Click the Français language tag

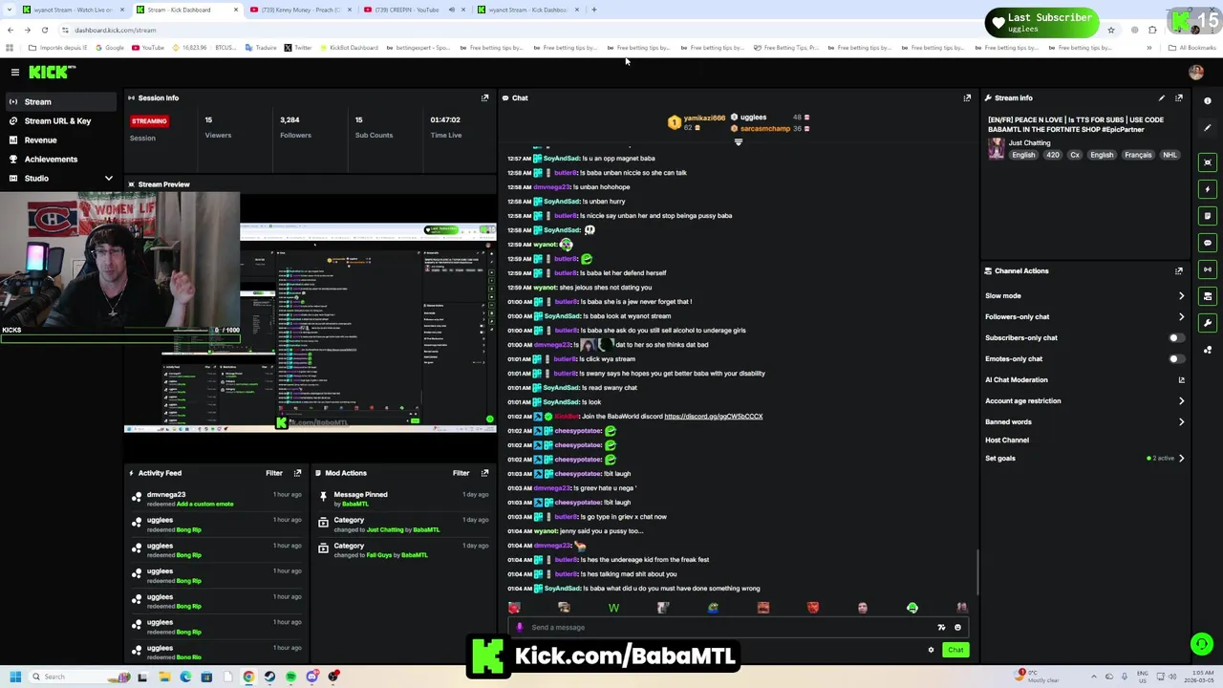pos(1138,155)
